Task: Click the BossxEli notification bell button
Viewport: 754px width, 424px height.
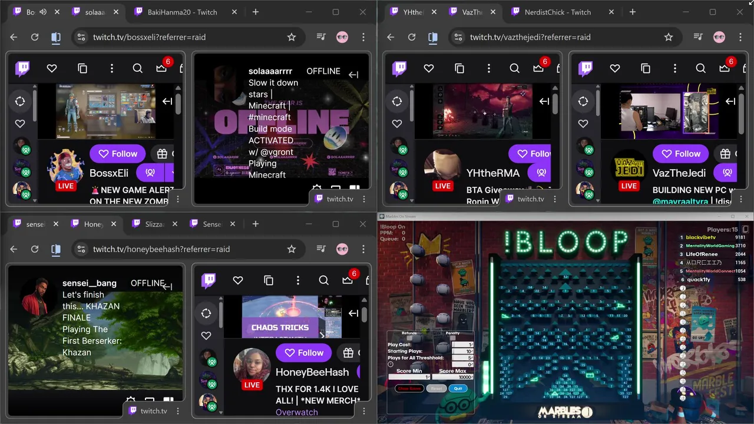Action: [x=150, y=173]
